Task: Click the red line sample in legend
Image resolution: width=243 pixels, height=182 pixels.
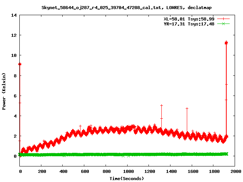Action: [223, 19]
